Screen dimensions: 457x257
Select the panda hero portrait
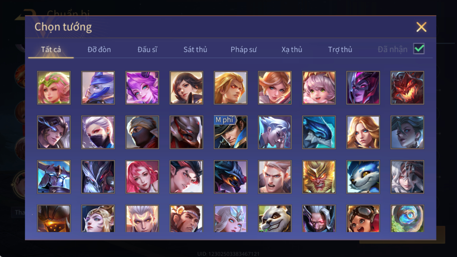(275, 218)
